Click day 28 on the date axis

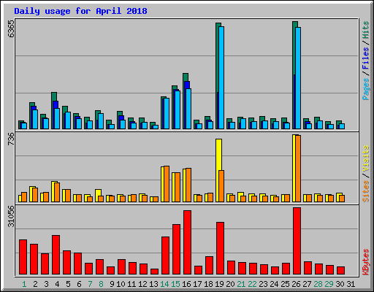318,284
